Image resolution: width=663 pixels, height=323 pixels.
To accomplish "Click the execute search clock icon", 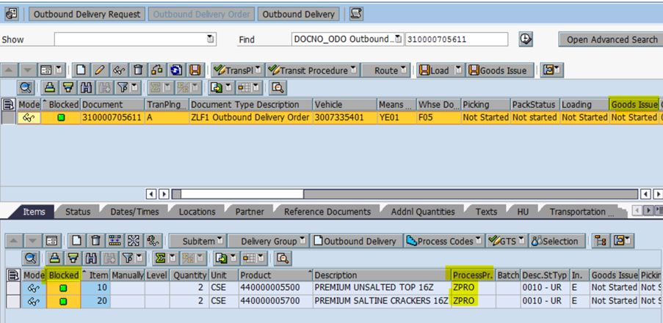I will 526,40.
